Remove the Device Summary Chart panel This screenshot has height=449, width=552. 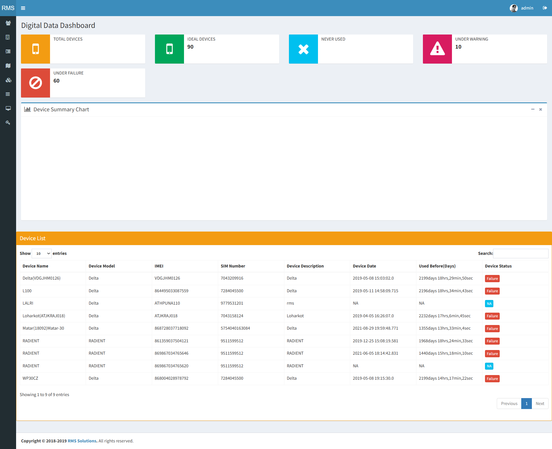pyautogui.click(x=540, y=109)
